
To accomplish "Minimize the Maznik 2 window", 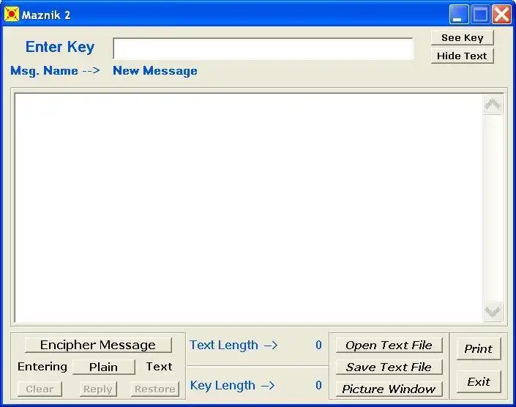I will pos(459,15).
